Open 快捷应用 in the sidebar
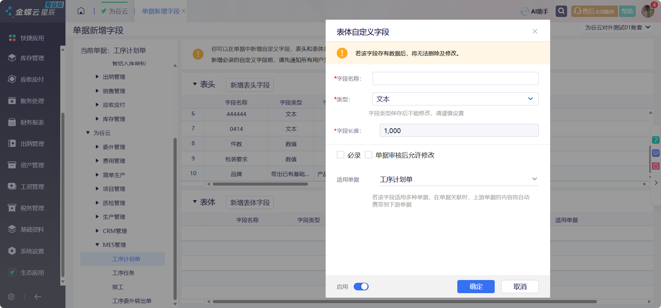 pyautogui.click(x=27, y=38)
